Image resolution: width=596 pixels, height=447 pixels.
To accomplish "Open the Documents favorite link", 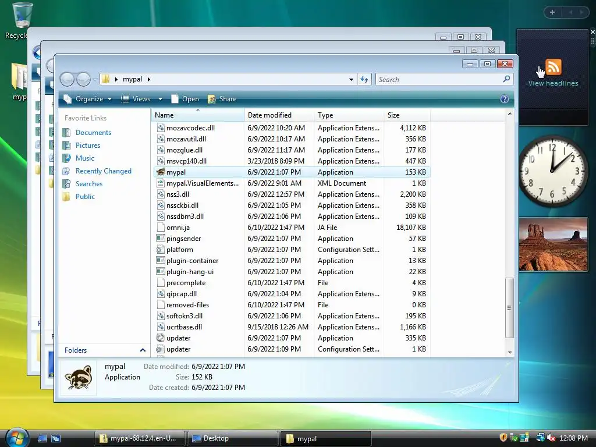I will click(93, 133).
